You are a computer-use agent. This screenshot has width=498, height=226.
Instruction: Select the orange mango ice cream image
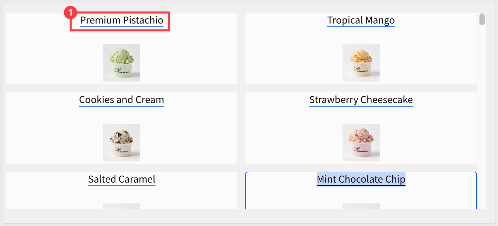[x=361, y=63]
